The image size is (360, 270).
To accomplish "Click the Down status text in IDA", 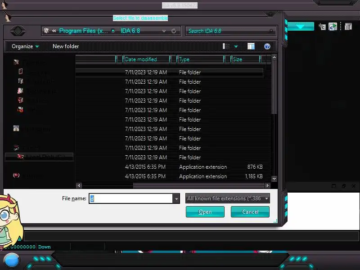I will (x=44, y=247).
